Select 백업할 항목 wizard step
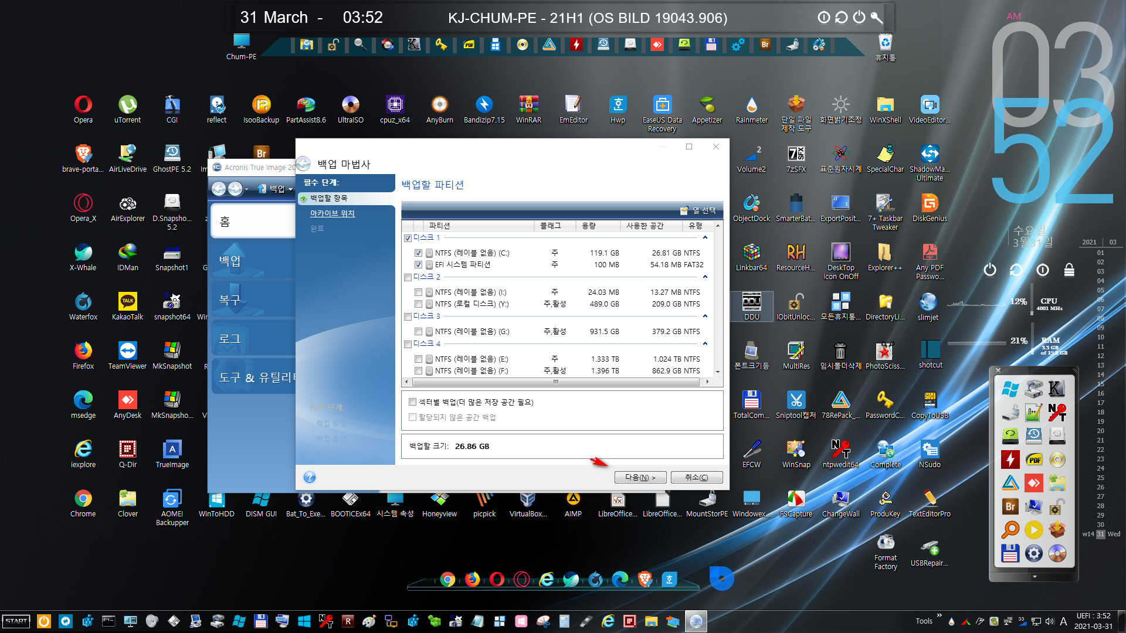Viewport: 1126px width, 633px height. (346, 199)
